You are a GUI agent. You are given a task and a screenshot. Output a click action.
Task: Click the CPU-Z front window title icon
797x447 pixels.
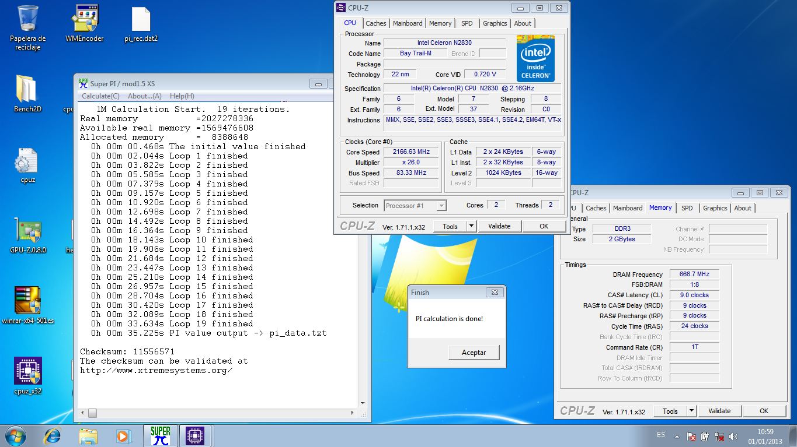coord(341,8)
